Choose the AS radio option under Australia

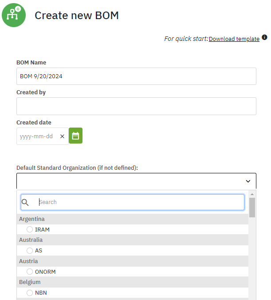(30, 251)
